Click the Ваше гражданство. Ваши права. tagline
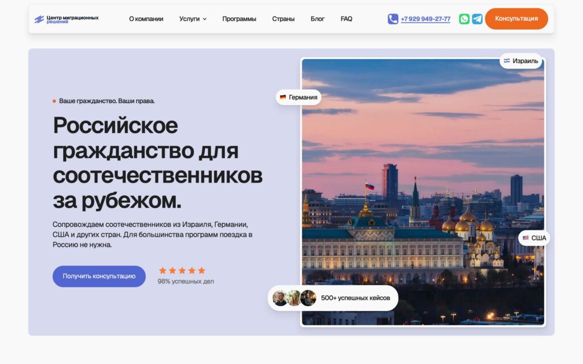583x364 pixels. (106, 101)
